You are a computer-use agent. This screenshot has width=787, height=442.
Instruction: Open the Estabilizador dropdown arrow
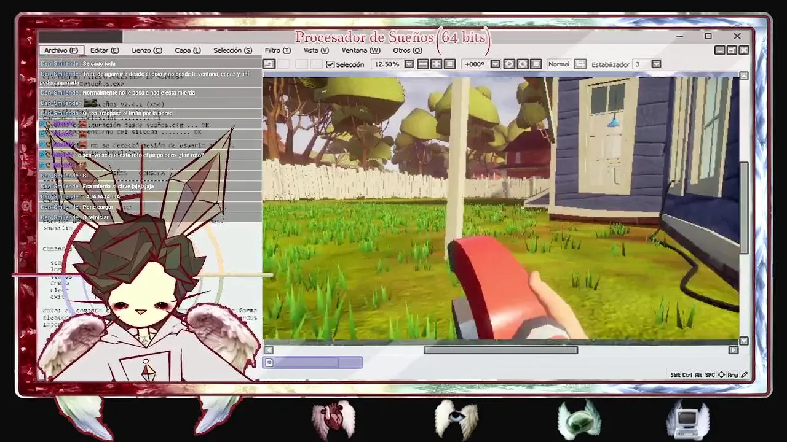[656, 64]
